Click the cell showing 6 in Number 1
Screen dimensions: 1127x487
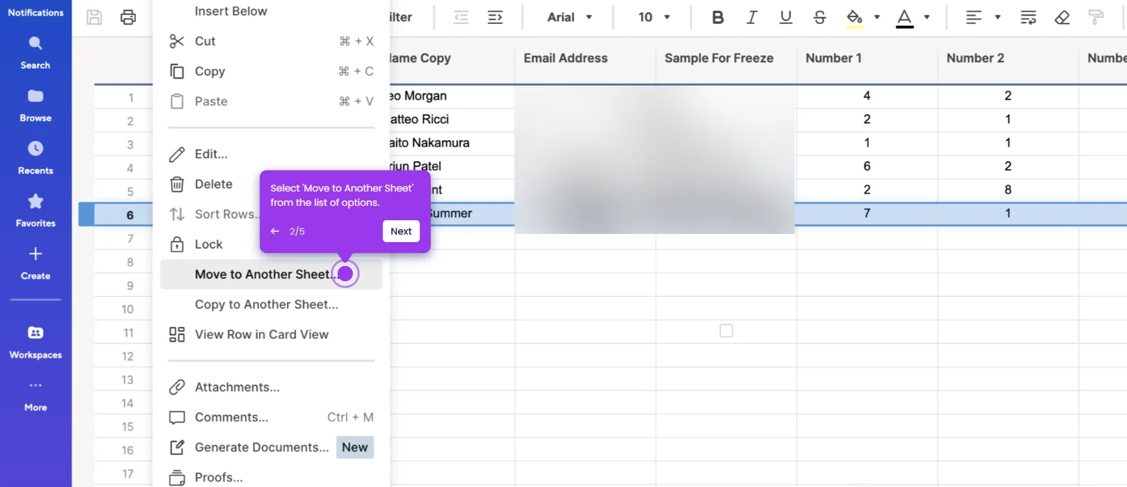867,166
